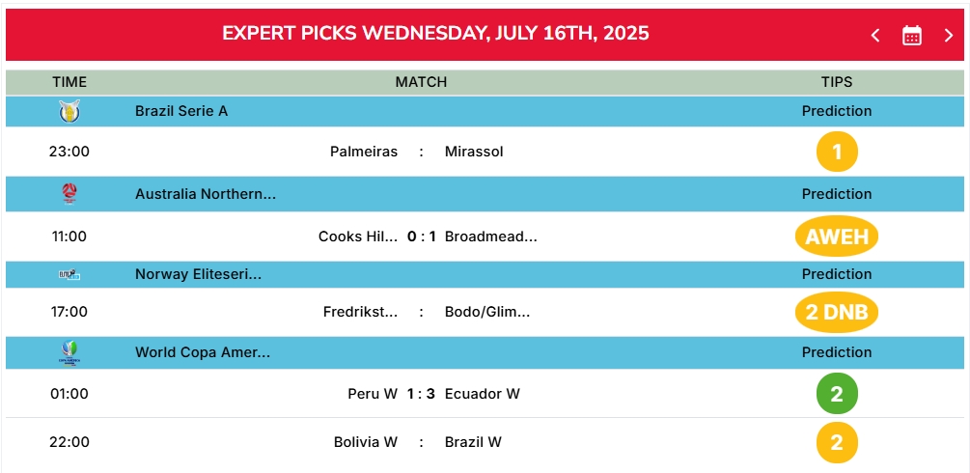Click the Australia Northern league logo
Screen dimensions: 970x473
click(x=69, y=194)
